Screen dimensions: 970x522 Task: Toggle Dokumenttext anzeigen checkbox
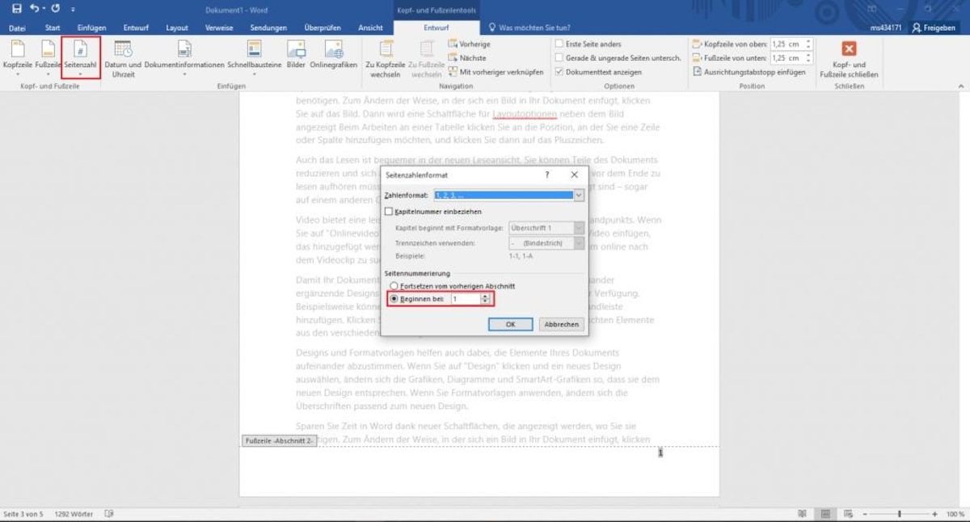(x=559, y=72)
